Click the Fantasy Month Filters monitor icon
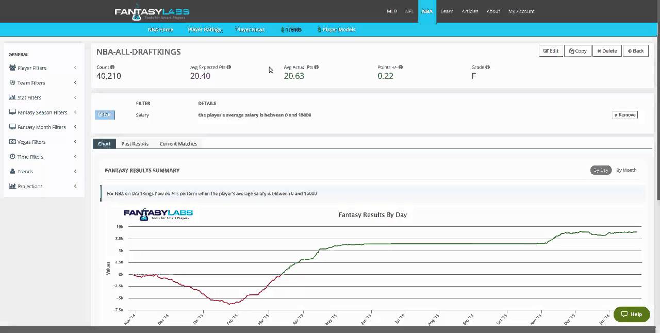 [x=12, y=127]
